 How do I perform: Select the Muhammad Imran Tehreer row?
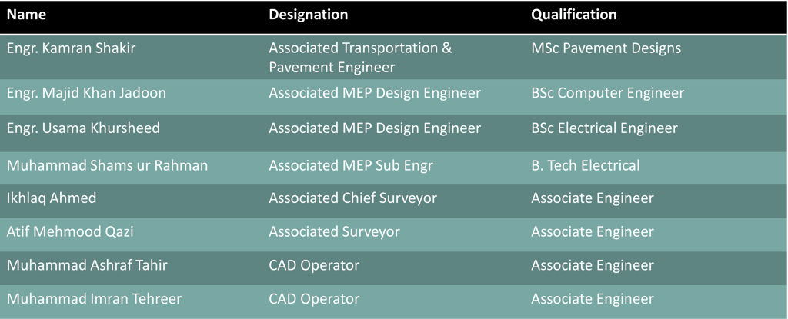point(394,300)
